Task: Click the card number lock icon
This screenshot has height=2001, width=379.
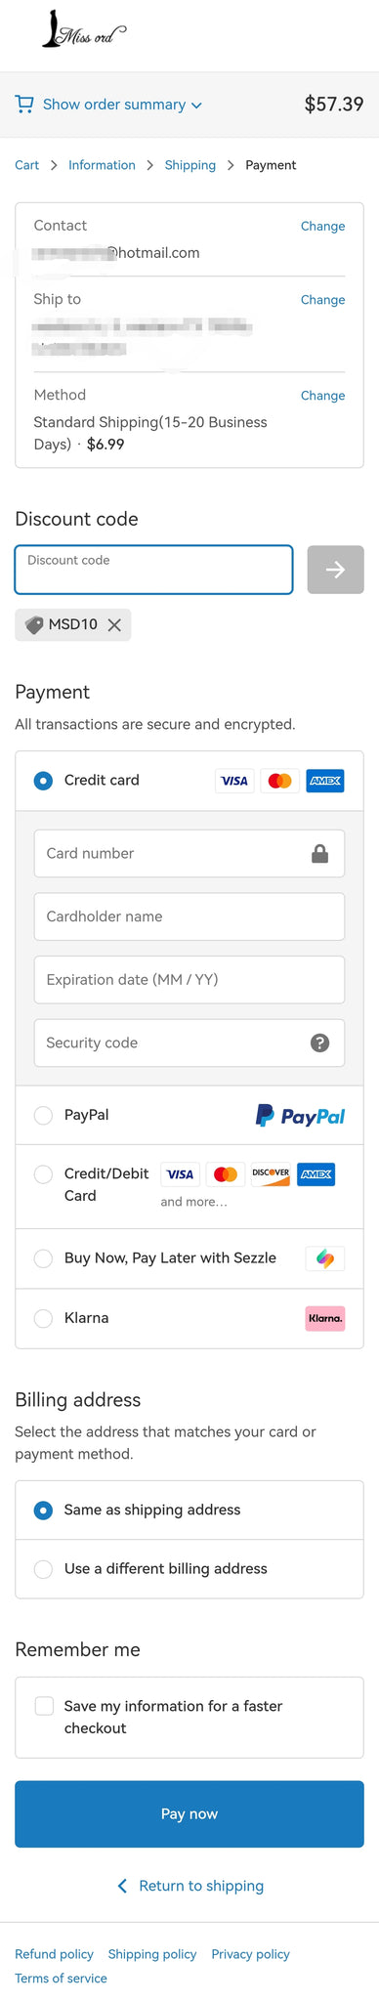Action: tap(319, 854)
